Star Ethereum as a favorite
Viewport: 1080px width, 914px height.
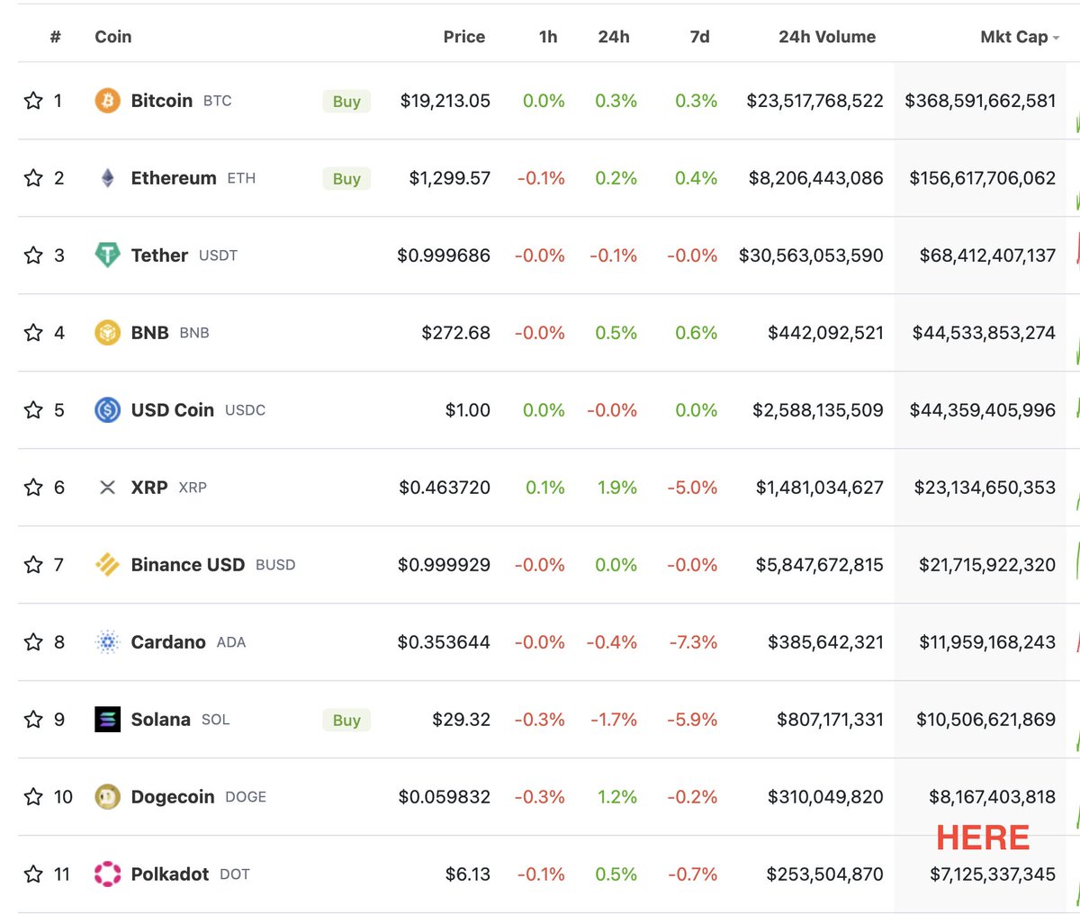click(x=33, y=178)
